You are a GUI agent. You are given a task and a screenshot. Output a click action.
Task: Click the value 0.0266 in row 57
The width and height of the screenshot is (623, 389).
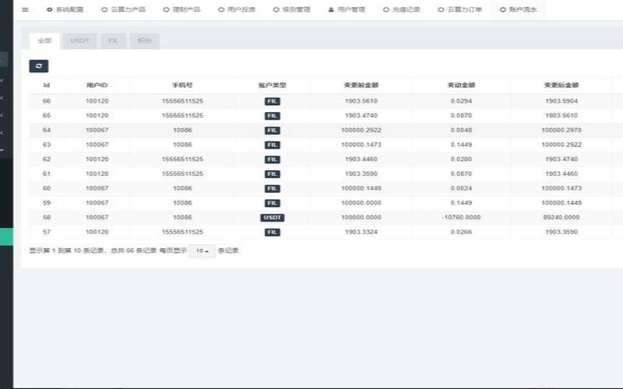[461, 232]
